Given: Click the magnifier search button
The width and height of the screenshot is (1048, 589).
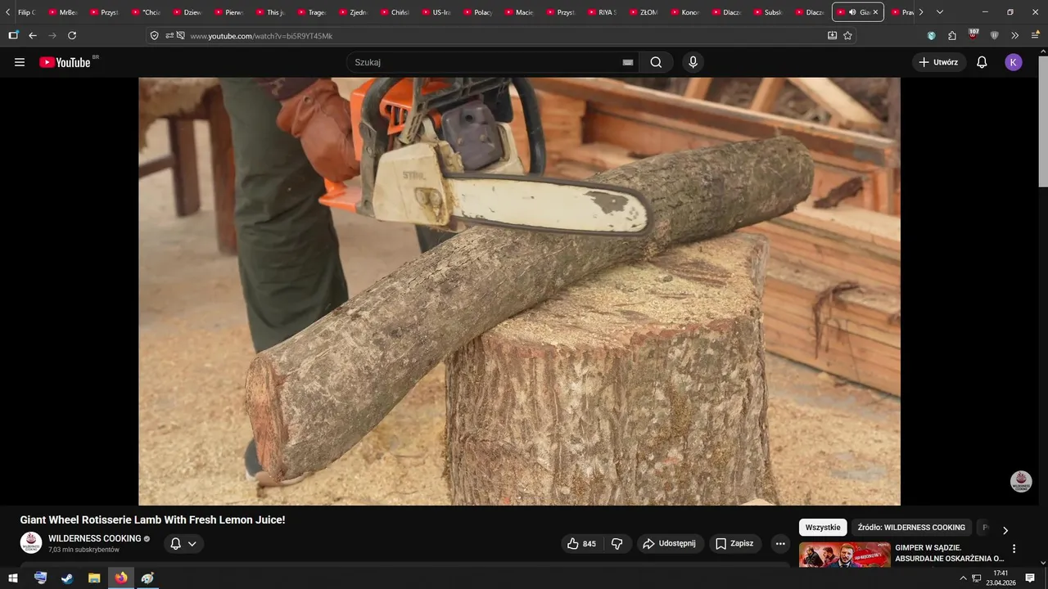Looking at the screenshot, I should 656,62.
